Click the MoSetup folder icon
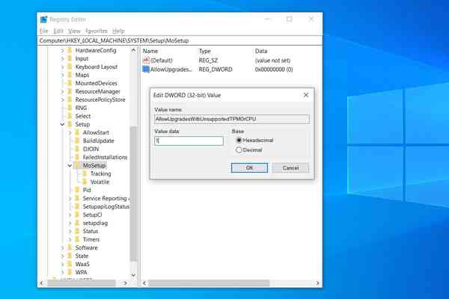 [x=78, y=165]
